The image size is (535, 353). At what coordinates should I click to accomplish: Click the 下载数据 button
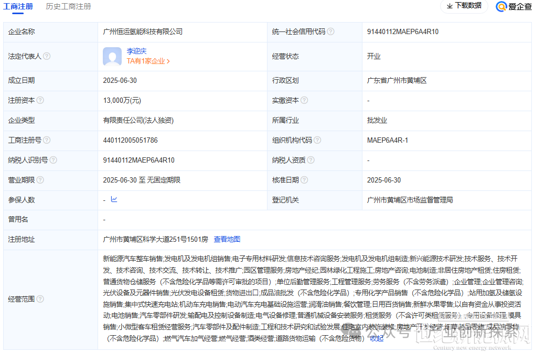[464, 6]
